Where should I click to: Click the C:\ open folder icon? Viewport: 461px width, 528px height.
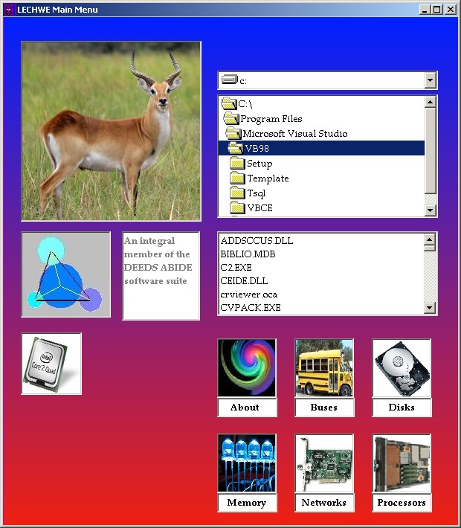point(229,103)
